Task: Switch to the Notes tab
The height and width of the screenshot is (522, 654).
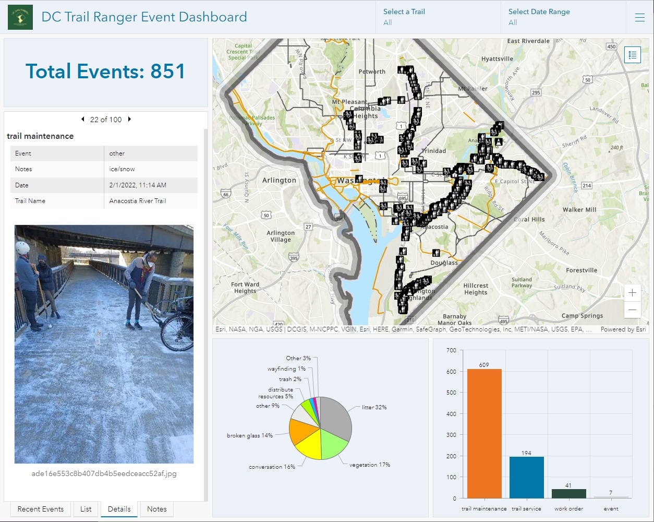Action: click(156, 509)
